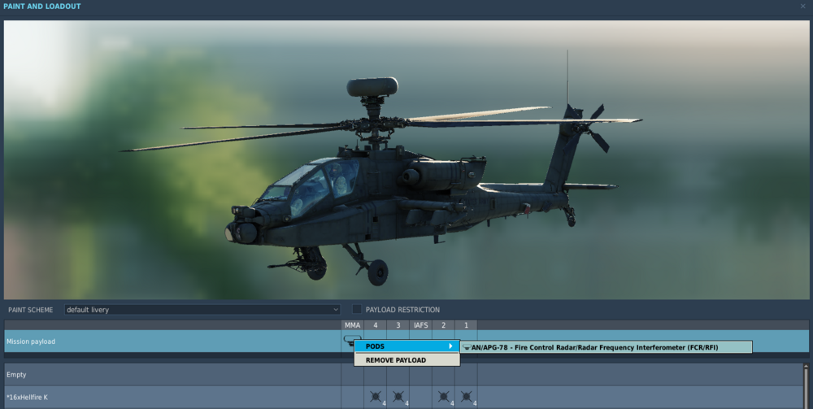Enable the Payload Restriction checkbox

point(357,310)
